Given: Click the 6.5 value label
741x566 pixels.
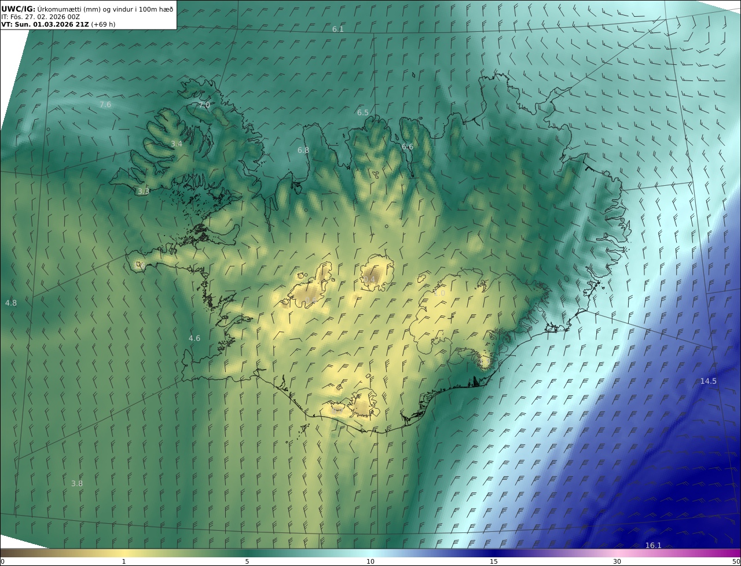Looking at the screenshot, I should click(x=363, y=112).
